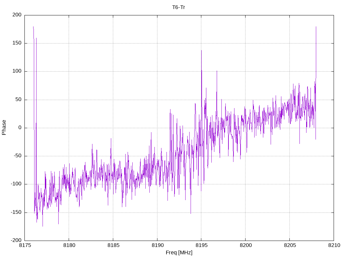Pick the 8190 x-axis tick label
Image resolution: width=343 pixels, height=257 pixels.
tap(157, 246)
